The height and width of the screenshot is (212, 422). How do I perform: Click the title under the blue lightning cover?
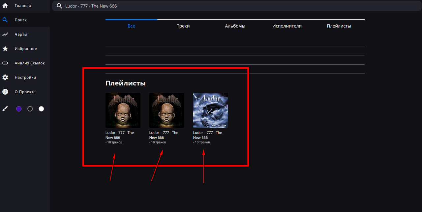coord(208,135)
